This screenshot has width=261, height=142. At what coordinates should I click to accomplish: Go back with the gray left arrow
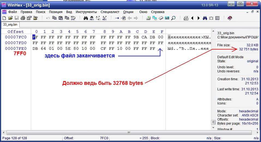[130, 18]
